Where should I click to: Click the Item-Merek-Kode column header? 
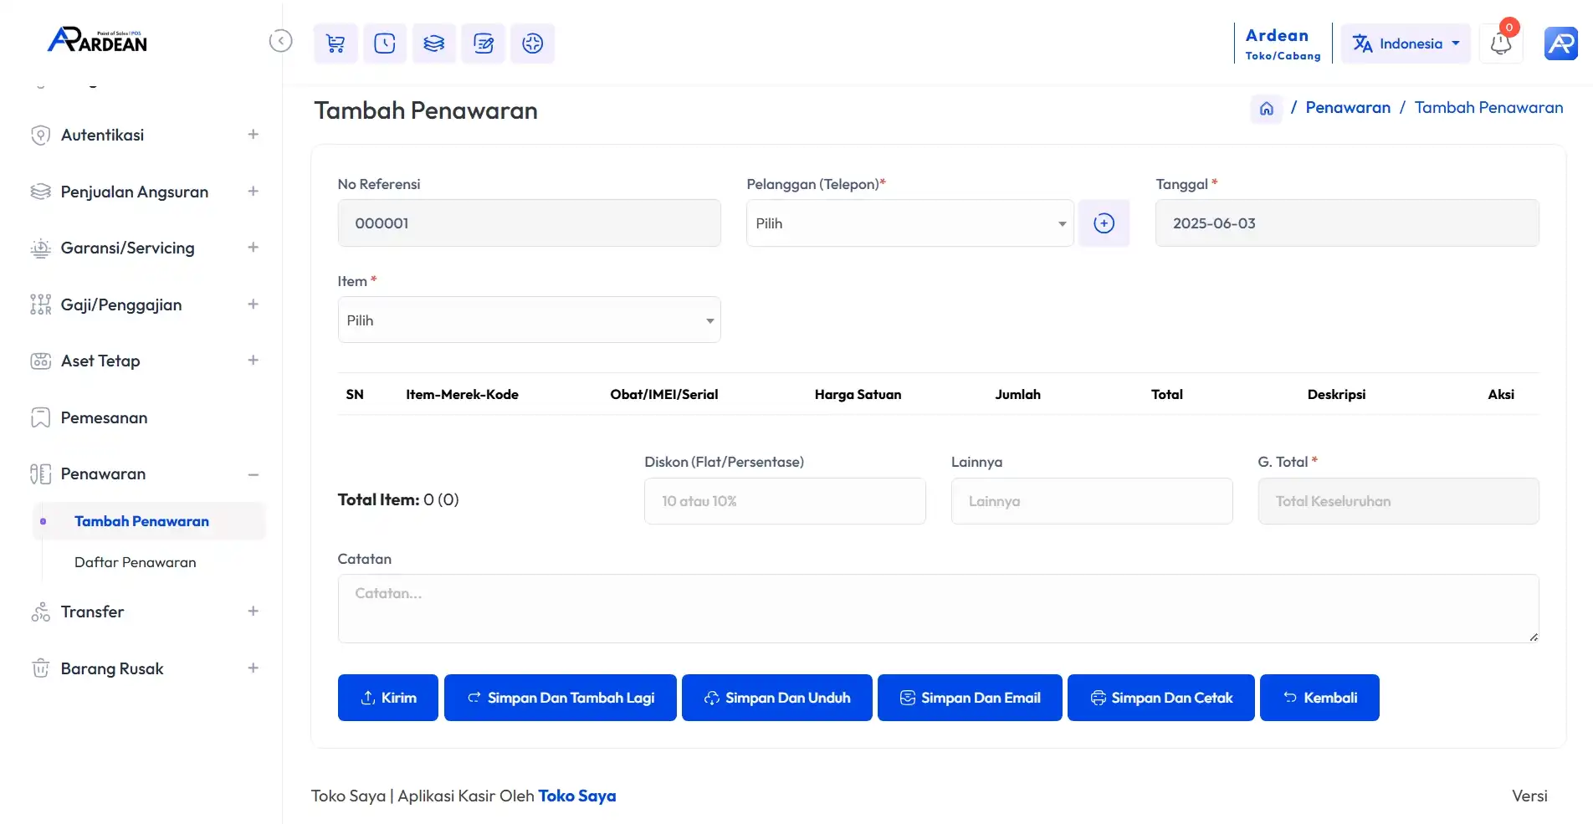462,395
